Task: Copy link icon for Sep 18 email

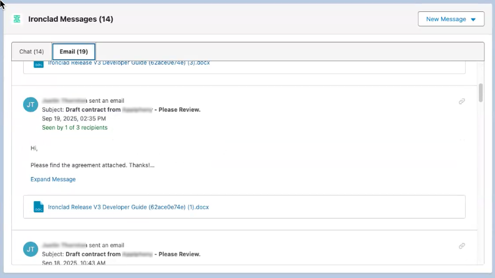Action: (x=461, y=246)
